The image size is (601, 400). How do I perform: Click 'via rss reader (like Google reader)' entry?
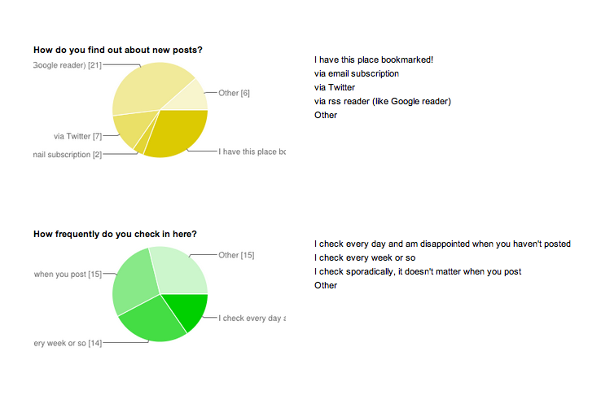click(383, 101)
